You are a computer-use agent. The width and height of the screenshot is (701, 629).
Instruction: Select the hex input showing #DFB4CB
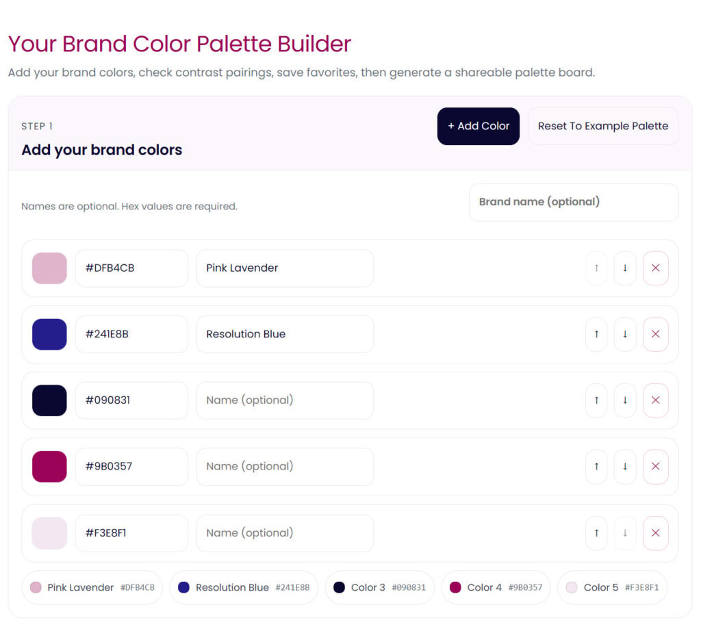(131, 268)
